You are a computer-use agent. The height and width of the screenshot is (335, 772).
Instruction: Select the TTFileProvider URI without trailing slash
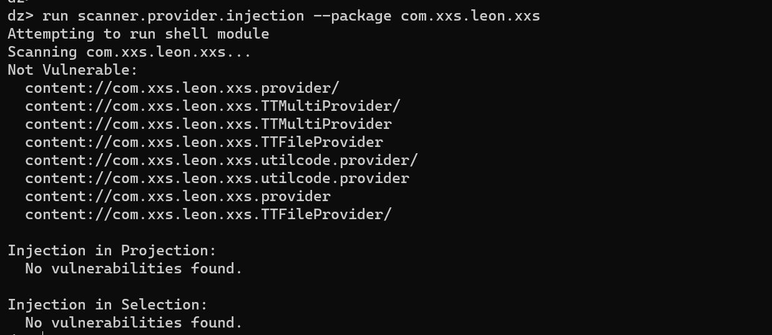[203, 142]
